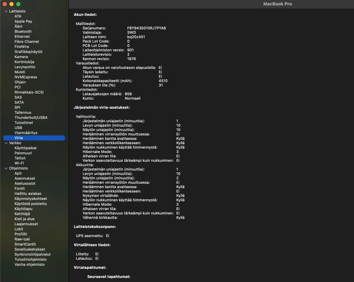354x282 pixels.
Task: Click the Kennon revisio value 1876
Action: tap(131, 59)
